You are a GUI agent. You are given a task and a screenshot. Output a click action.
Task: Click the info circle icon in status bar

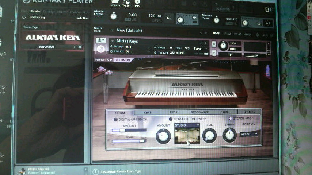point(95,172)
